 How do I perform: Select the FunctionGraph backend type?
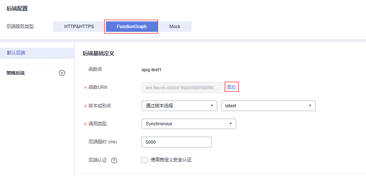pos(132,26)
